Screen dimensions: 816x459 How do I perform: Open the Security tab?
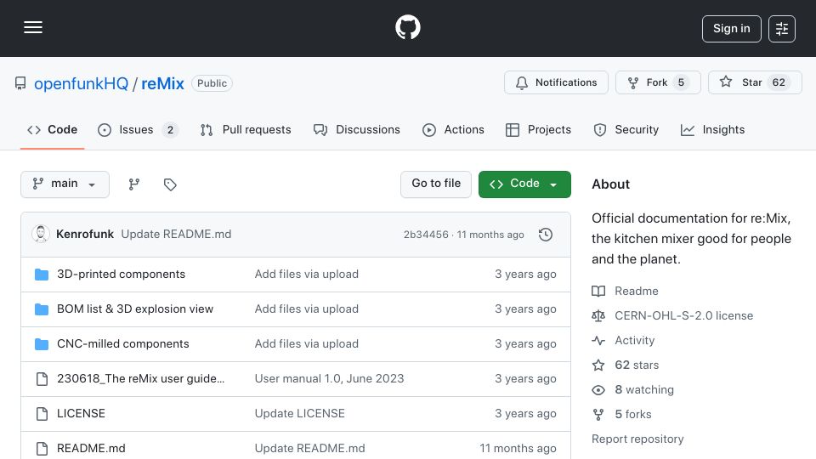626,129
